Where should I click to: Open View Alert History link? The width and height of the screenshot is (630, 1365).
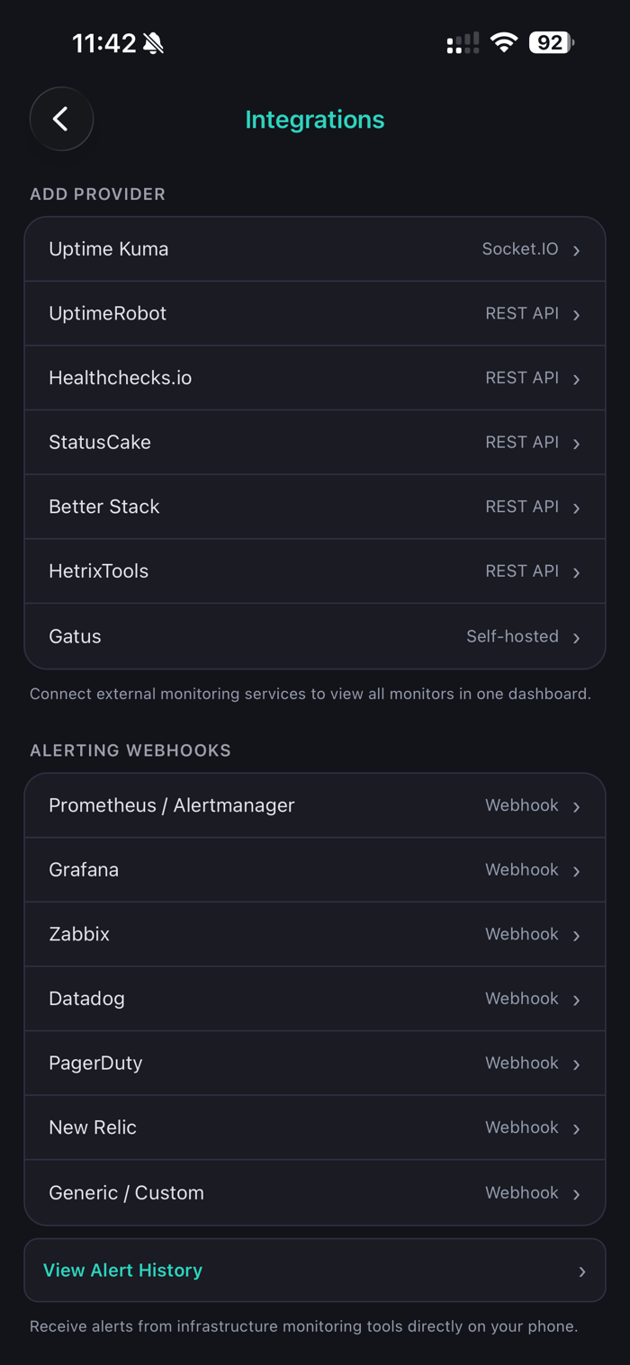click(x=123, y=1271)
